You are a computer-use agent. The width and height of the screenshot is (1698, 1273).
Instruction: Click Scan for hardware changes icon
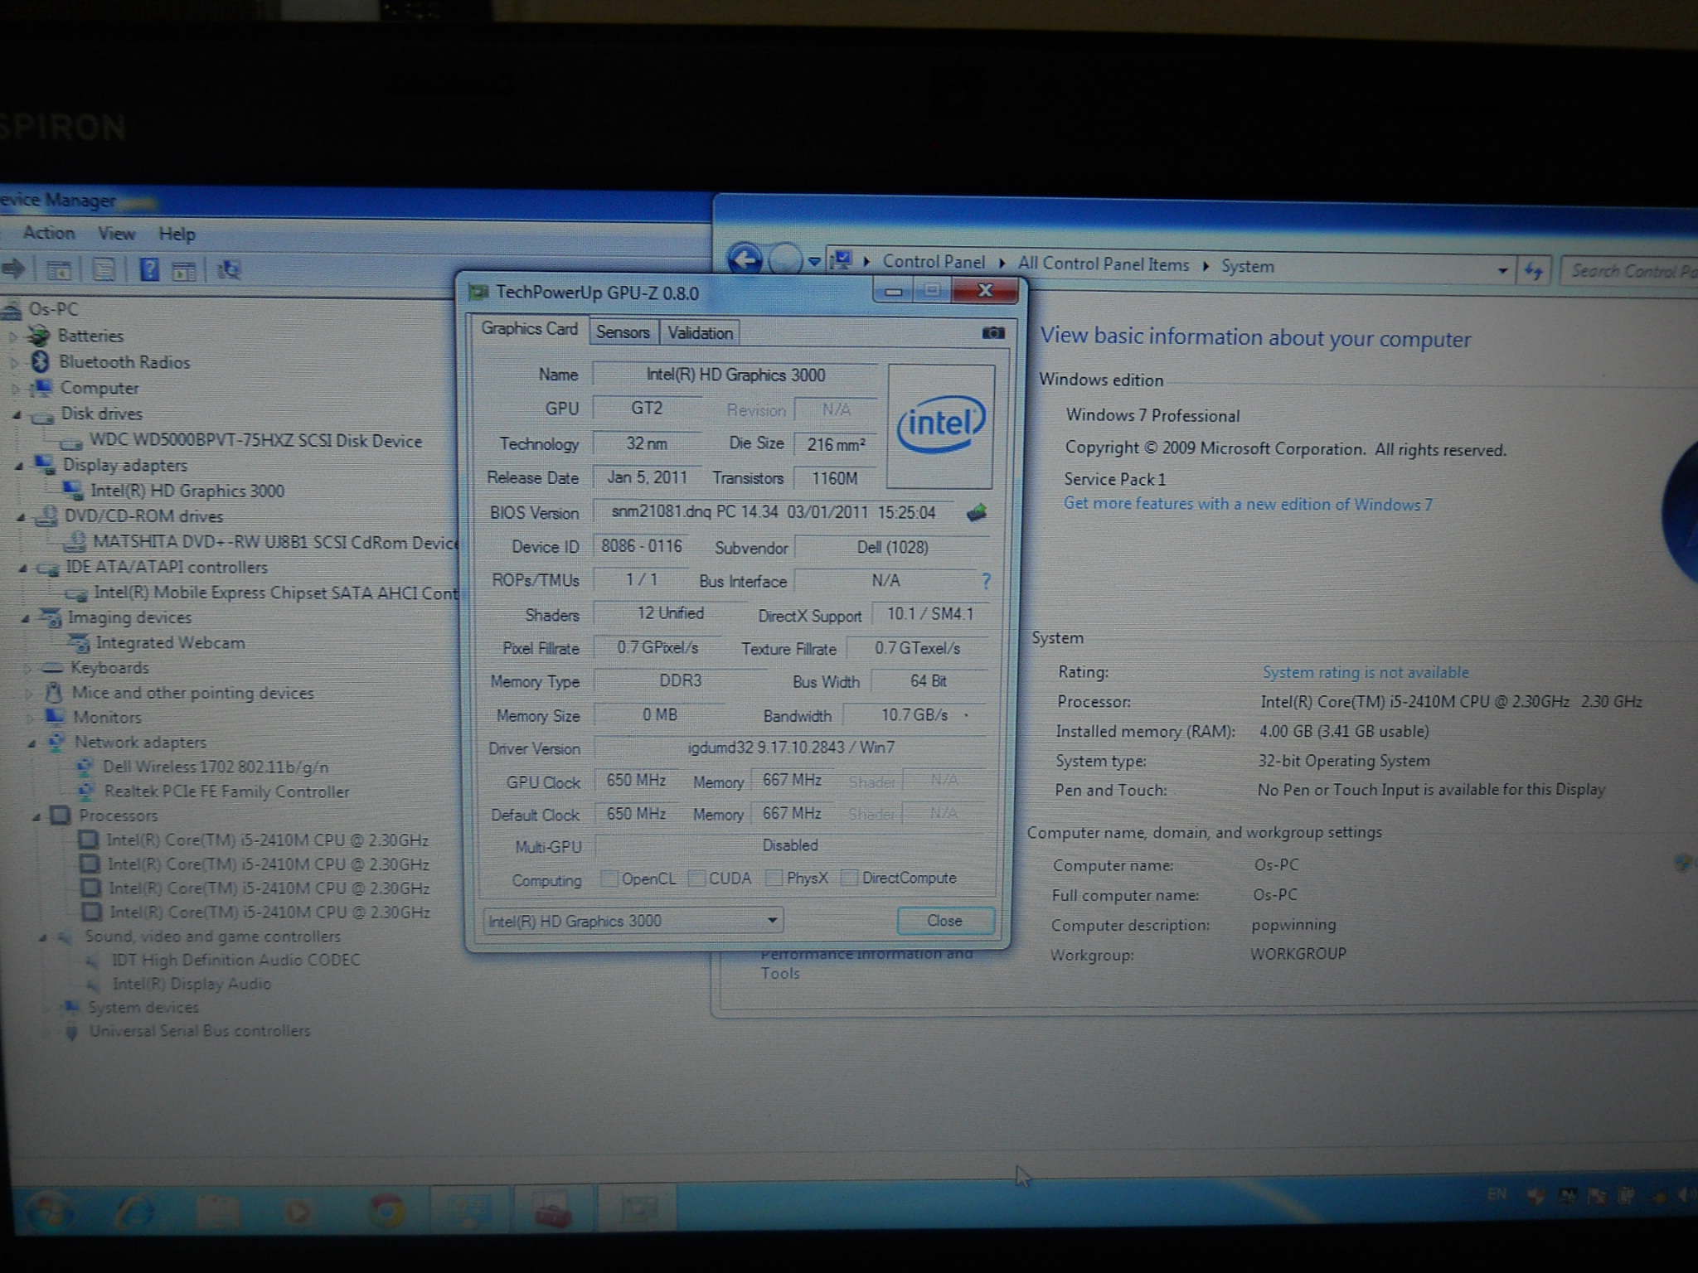[x=228, y=269]
